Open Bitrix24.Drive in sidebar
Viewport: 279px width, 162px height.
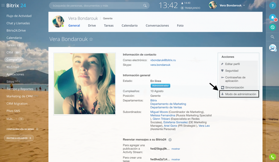tap(16, 30)
